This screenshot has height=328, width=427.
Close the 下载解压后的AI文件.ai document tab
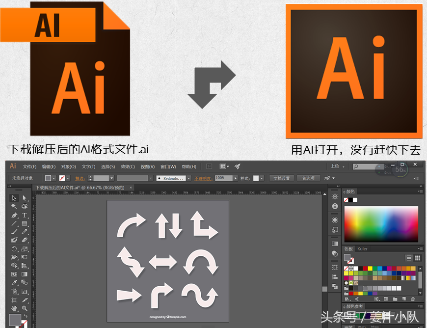coord(131,188)
